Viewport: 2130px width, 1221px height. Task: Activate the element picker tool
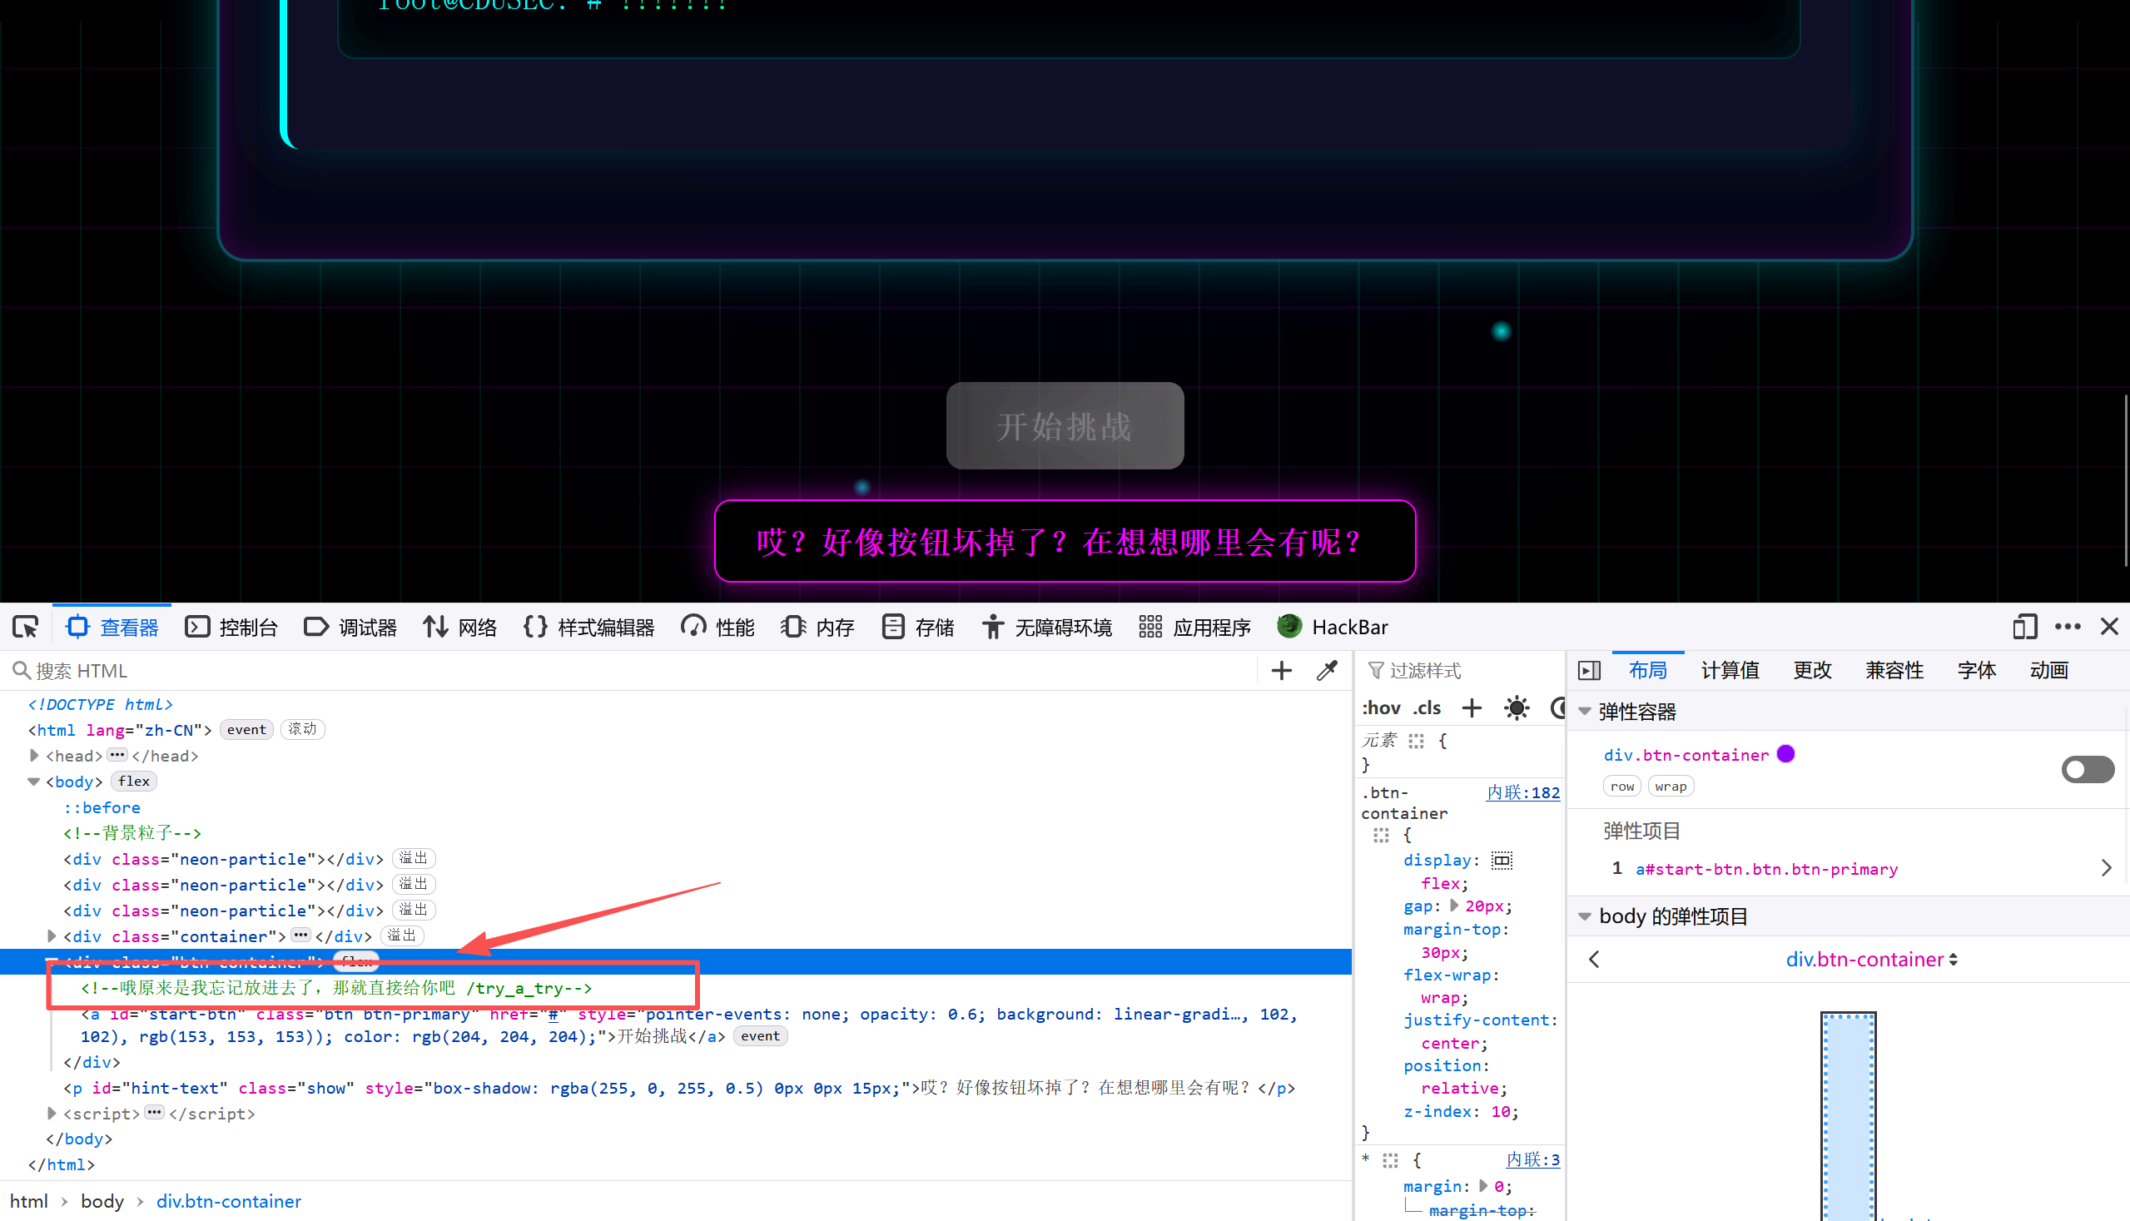[x=25, y=628]
